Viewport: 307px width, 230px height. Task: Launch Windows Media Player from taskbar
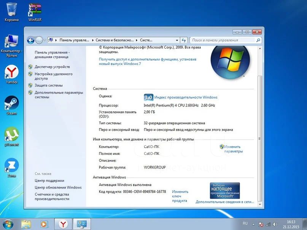pos(44,224)
